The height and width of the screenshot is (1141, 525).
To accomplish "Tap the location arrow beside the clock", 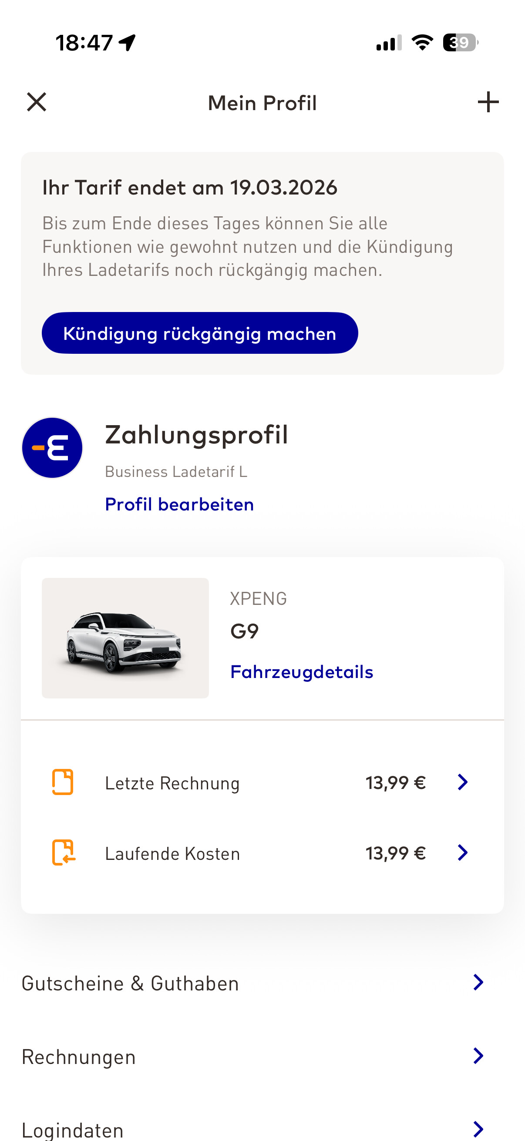I will pos(127,43).
